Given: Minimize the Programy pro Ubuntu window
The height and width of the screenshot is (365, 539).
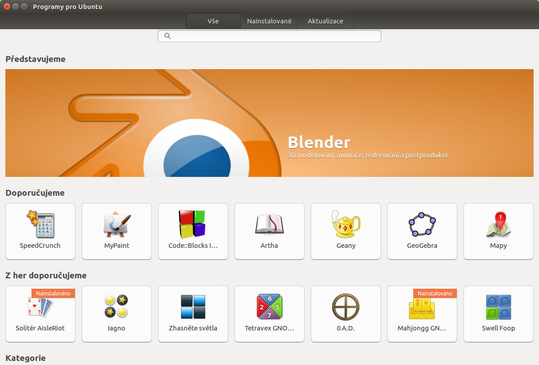Looking at the screenshot, I should (15, 7).
